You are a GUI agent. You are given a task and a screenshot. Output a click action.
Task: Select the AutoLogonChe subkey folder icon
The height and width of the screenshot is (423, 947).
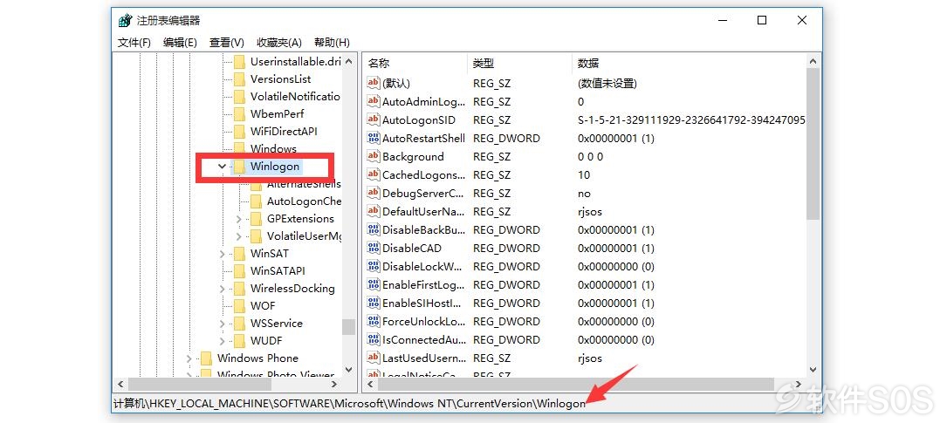pos(256,201)
